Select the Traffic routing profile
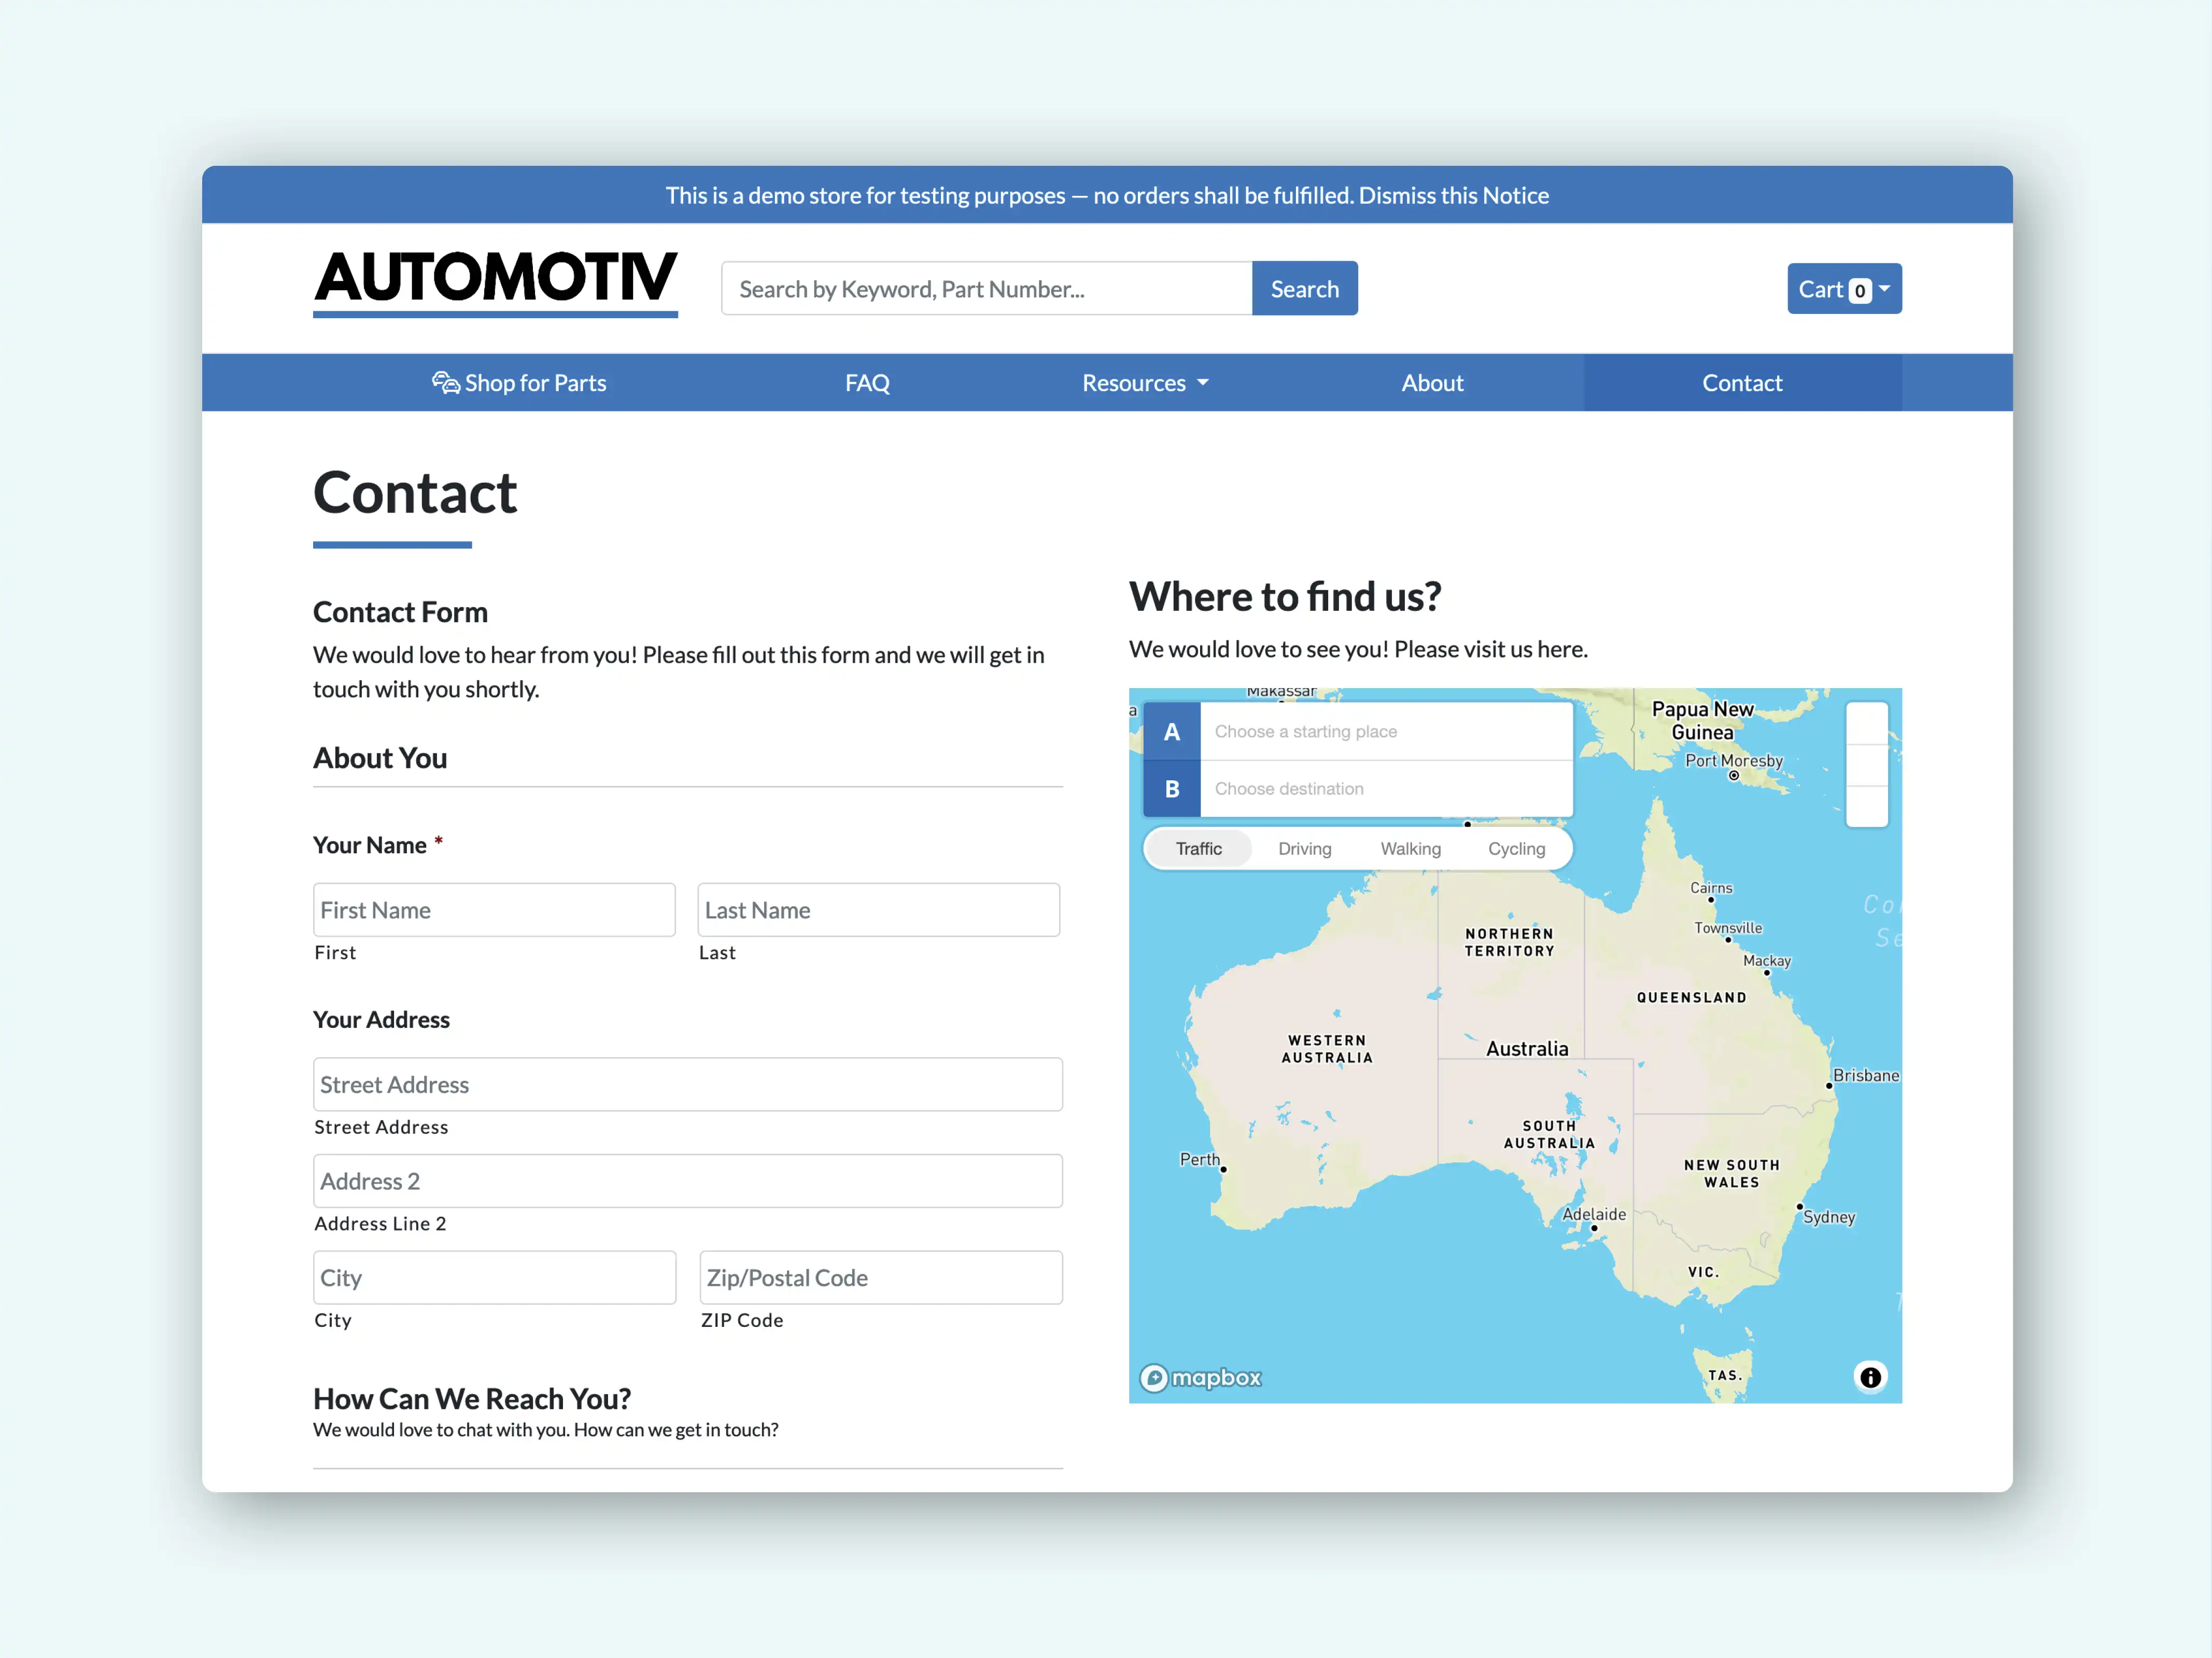This screenshot has width=2212, height=1658. coord(1198,849)
